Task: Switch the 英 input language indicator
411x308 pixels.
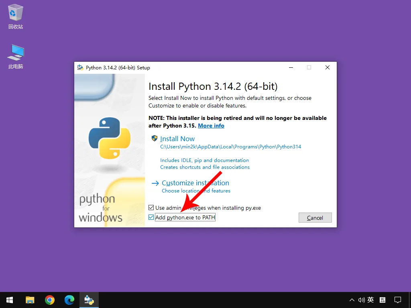Action: point(371,300)
